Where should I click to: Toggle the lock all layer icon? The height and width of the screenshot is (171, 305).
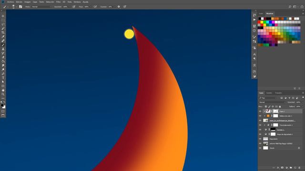pyautogui.click(x=280, y=106)
